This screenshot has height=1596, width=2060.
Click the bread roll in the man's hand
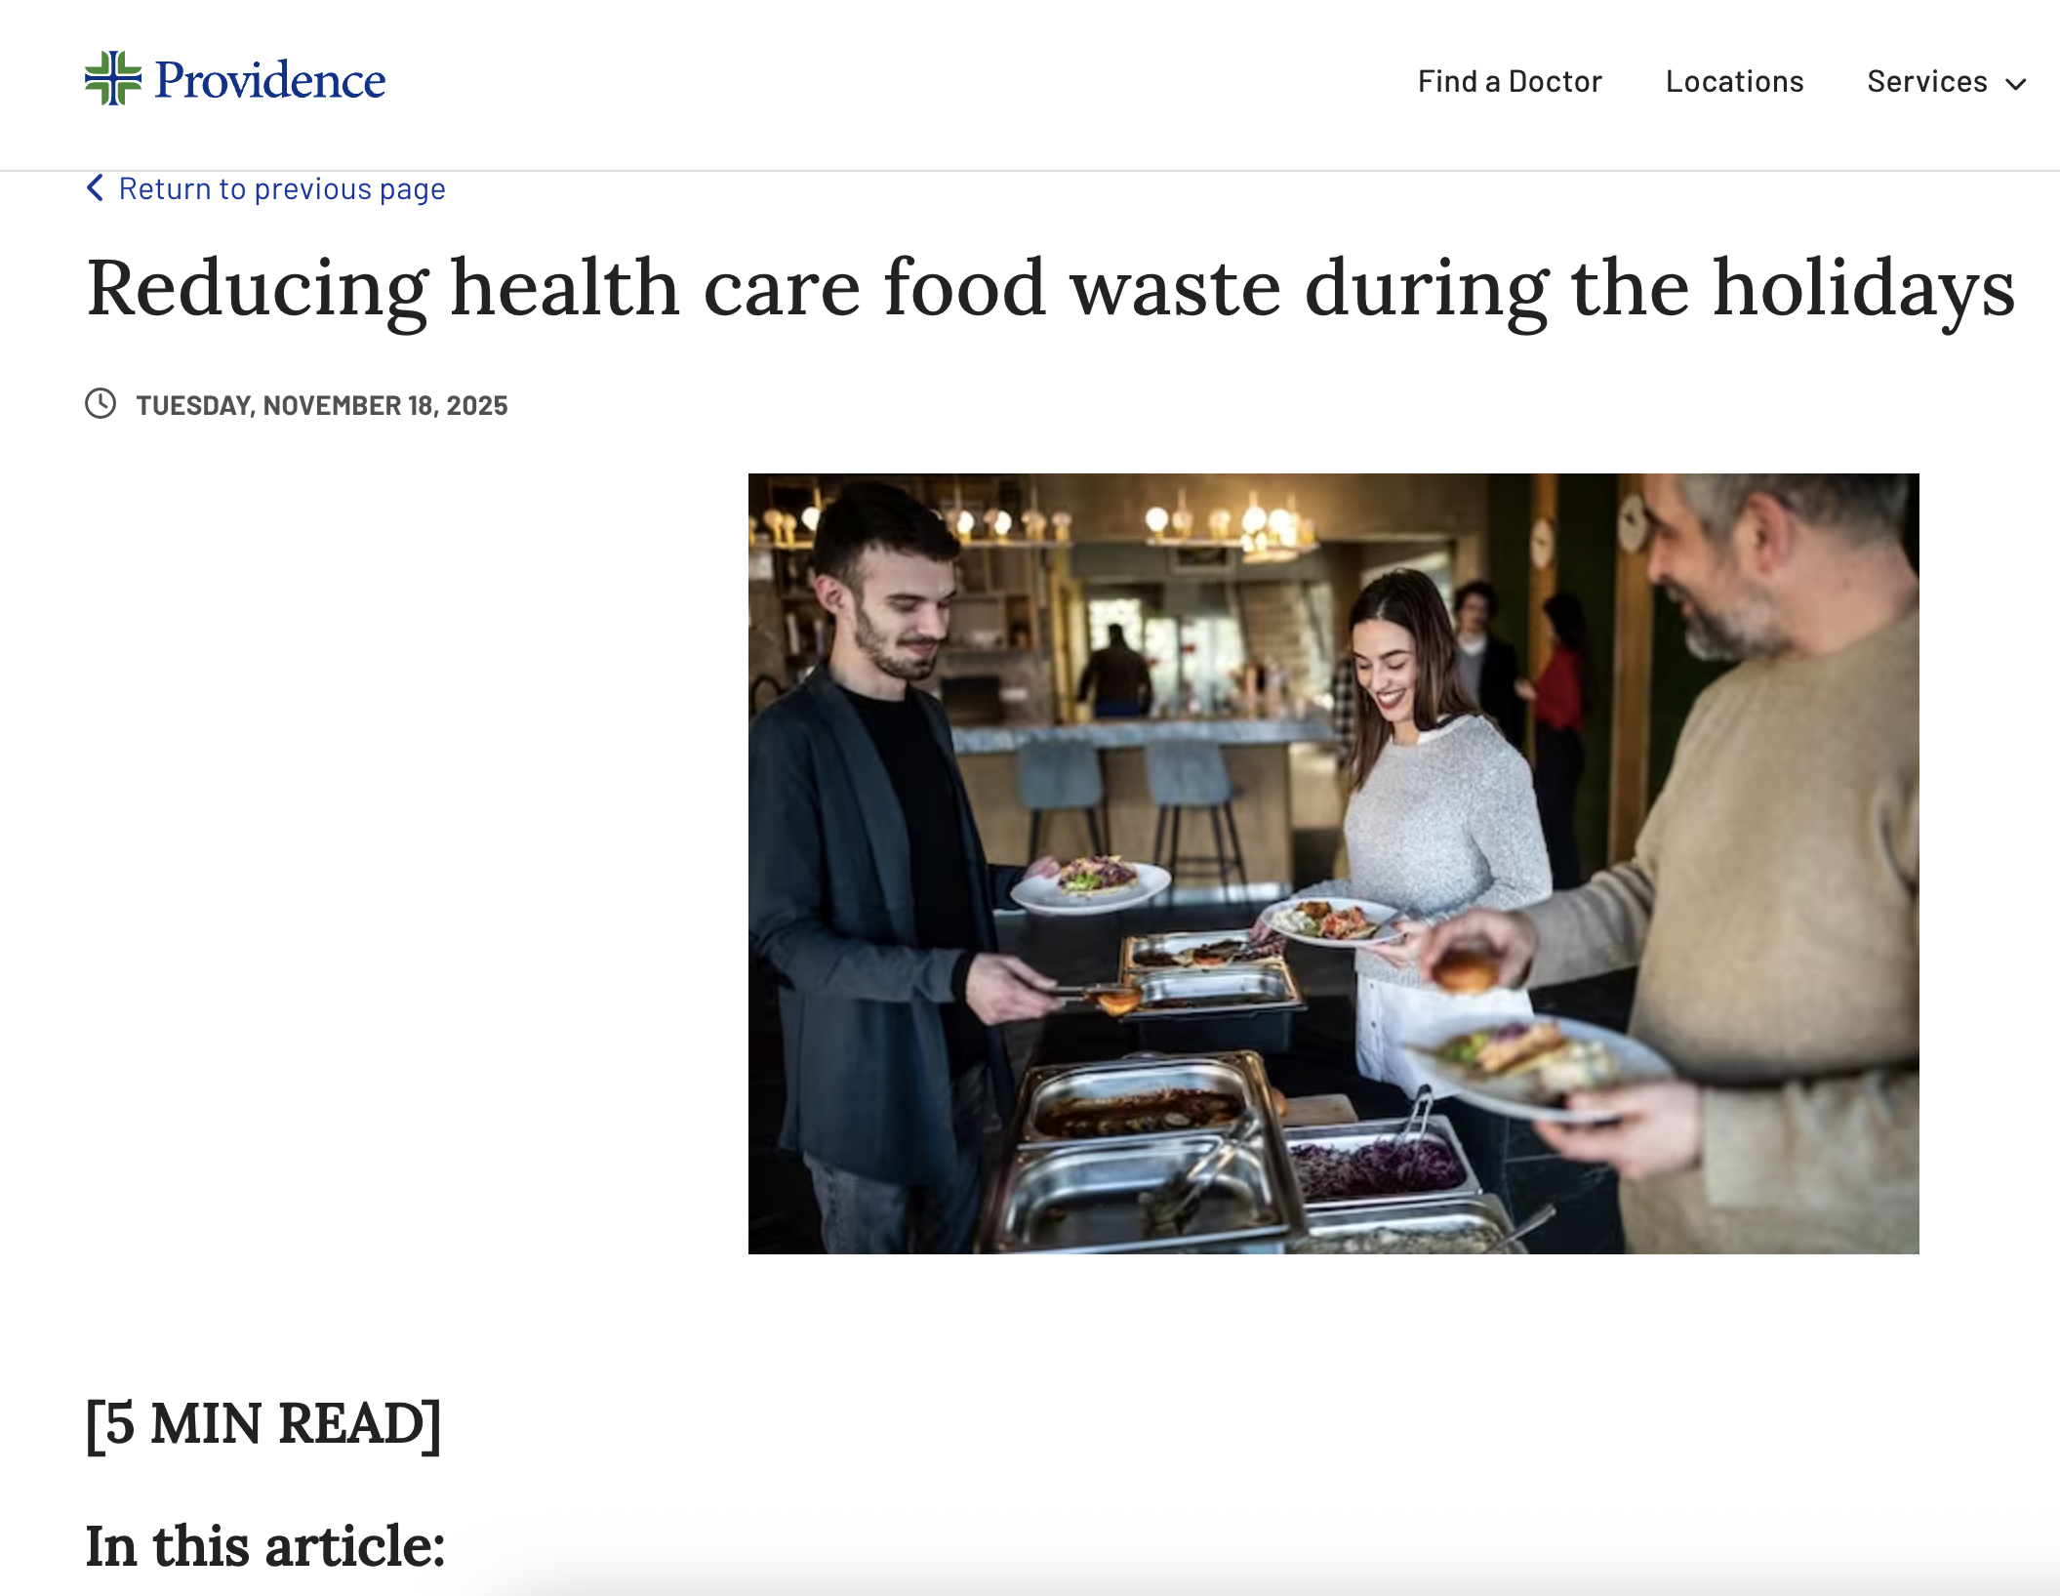pyautogui.click(x=1465, y=970)
